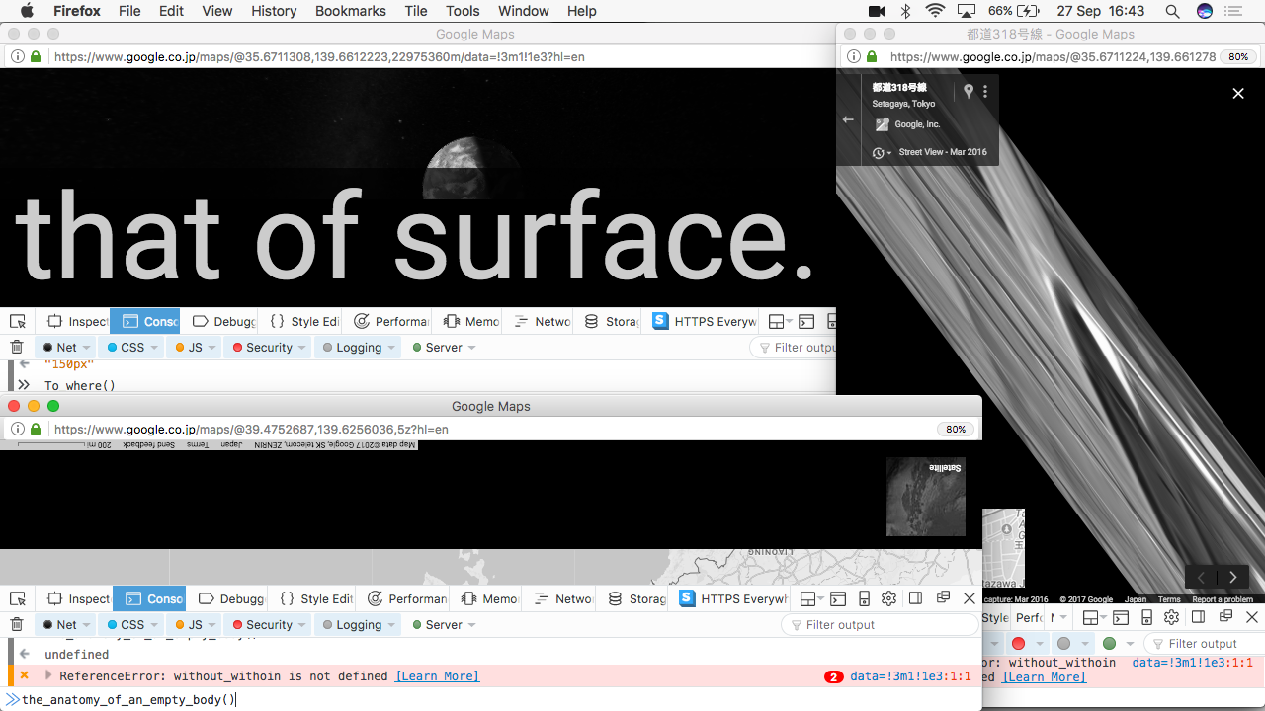
Task: Toggle Responsive Design Mode in right window devtools
Action: (1146, 617)
